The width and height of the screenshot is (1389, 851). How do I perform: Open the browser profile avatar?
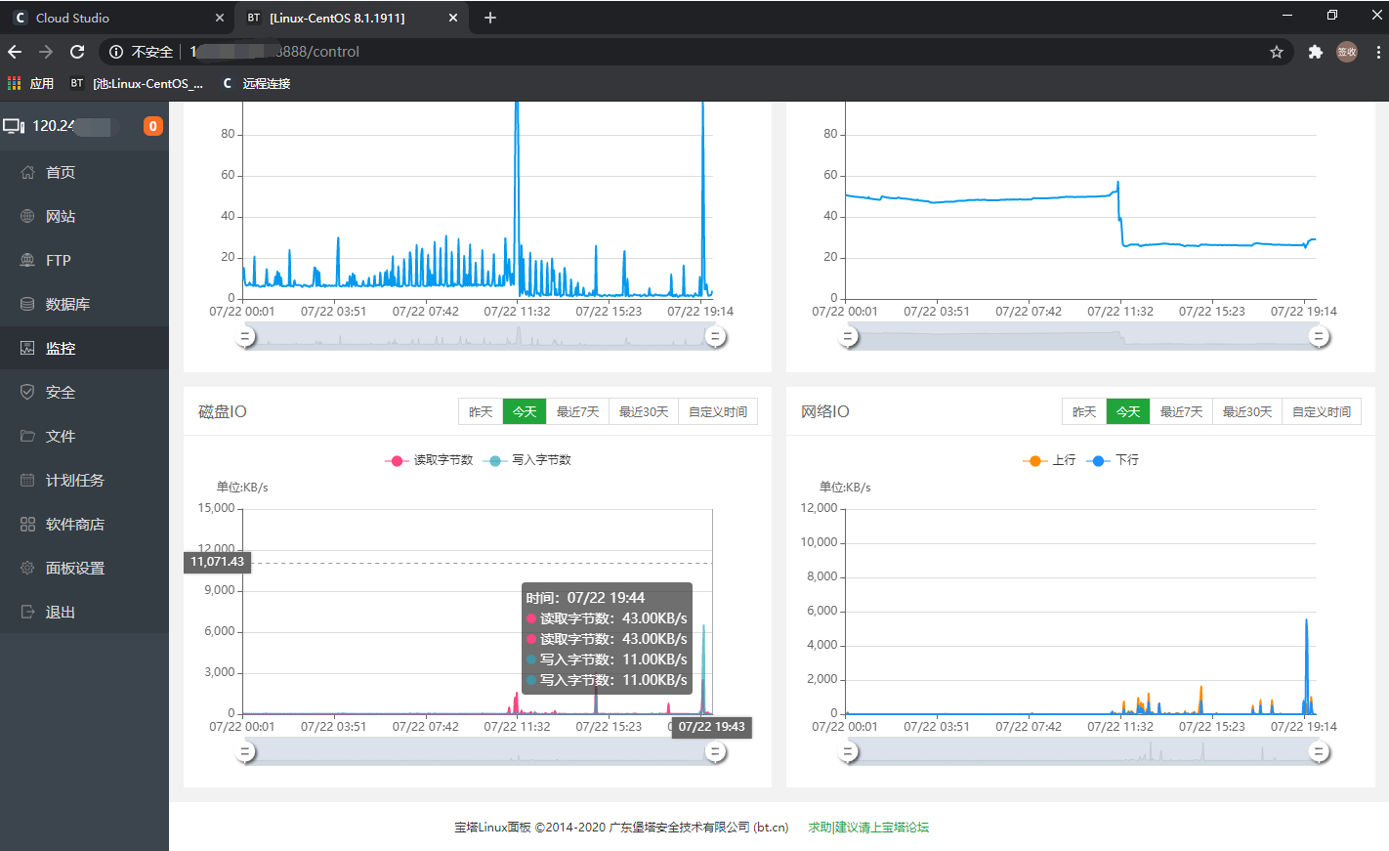1347,52
